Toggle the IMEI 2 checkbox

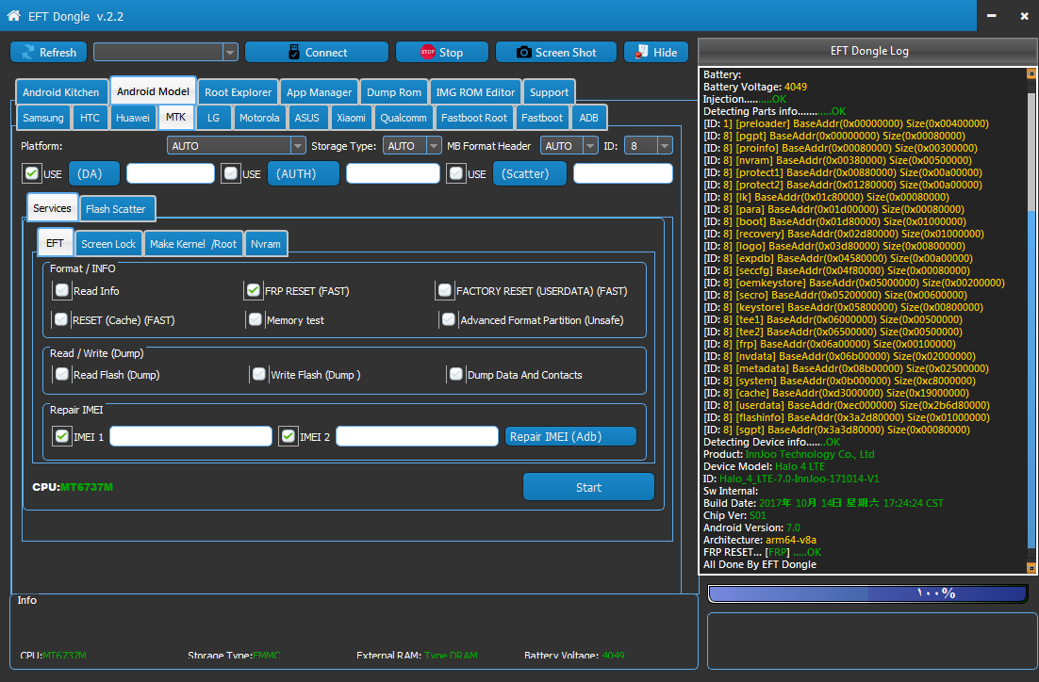[288, 436]
